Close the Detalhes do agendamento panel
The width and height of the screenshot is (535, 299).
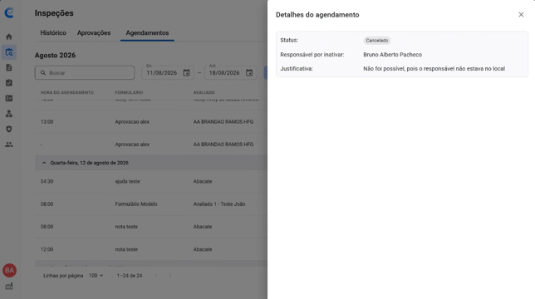[x=521, y=15]
